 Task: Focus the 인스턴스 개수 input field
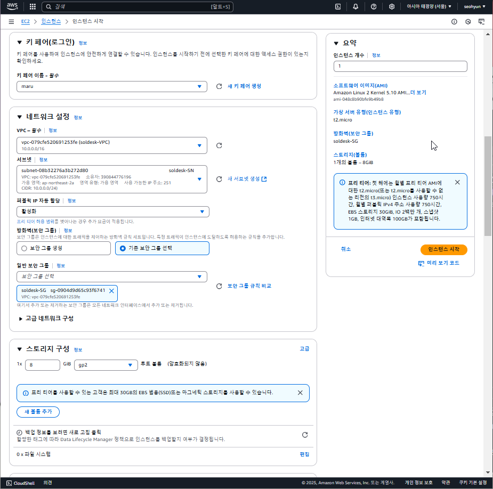point(400,66)
